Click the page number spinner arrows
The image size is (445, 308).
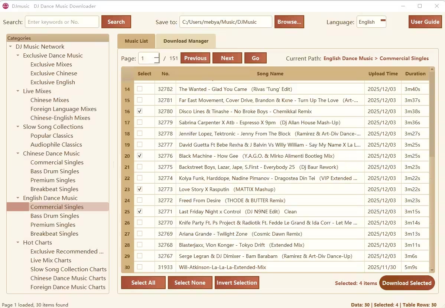pyautogui.click(x=156, y=58)
